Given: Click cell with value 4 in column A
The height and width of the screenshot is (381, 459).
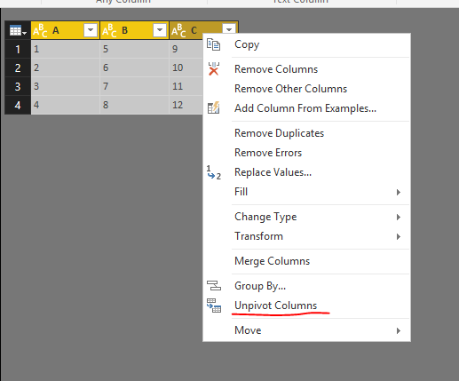Looking at the screenshot, I should click(x=66, y=105).
